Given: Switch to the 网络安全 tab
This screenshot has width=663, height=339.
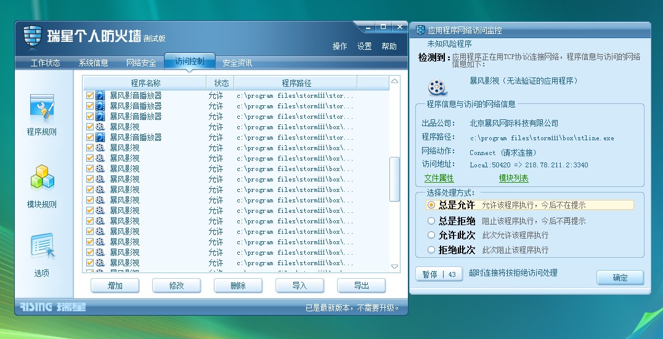Looking at the screenshot, I should pyautogui.click(x=141, y=63).
